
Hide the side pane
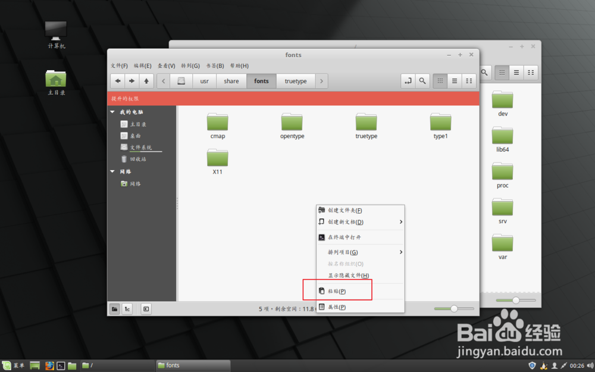(x=146, y=309)
